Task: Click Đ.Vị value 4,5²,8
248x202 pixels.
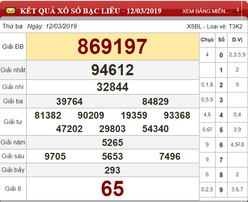Action: click(x=237, y=145)
